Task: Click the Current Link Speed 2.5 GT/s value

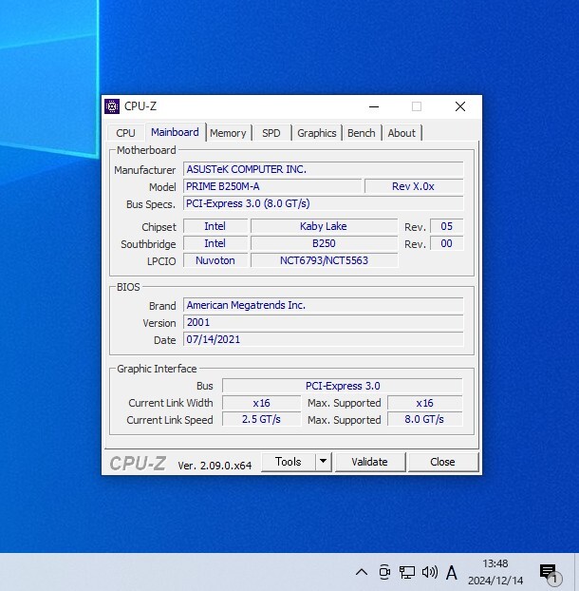Action: [262, 419]
